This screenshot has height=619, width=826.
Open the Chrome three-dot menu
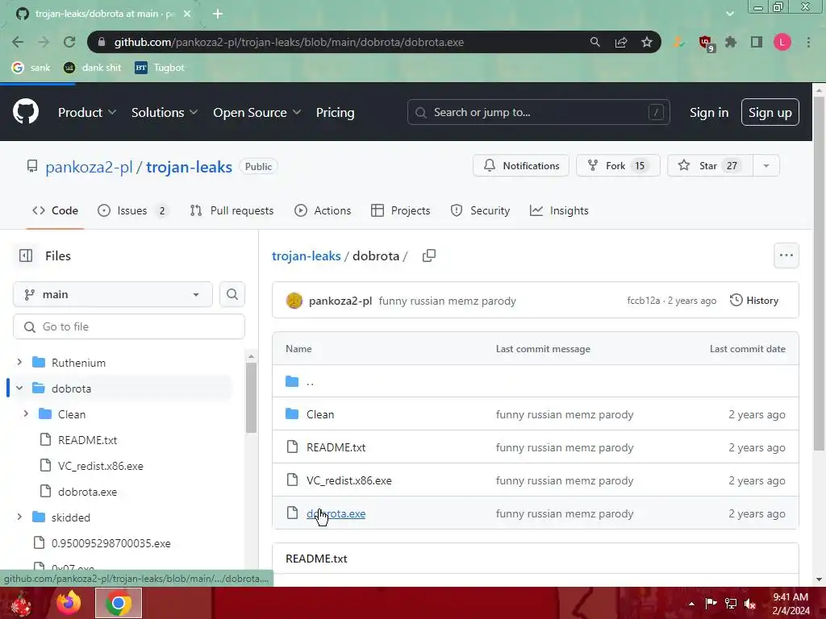pos(808,42)
